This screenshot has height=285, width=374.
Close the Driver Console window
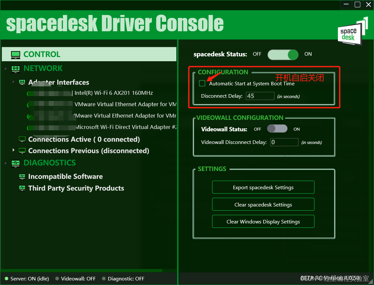368,4
